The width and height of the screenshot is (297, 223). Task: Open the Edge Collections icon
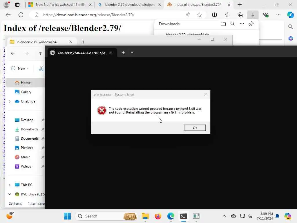tap(240, 15)
